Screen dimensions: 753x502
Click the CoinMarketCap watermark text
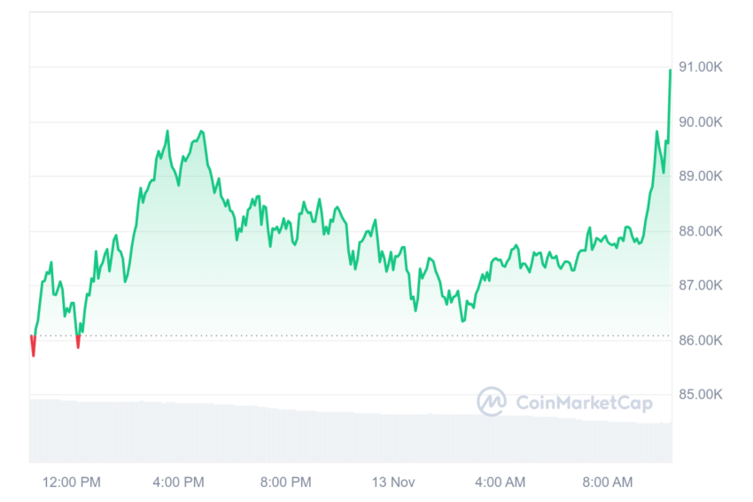pyautogui.click(x=585, y=403)
